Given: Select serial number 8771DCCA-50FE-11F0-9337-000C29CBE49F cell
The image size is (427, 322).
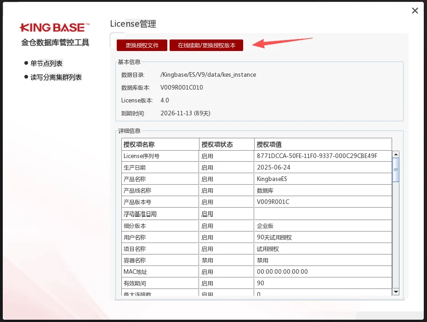Looking at the screenshot, I should (x=323, y=156).
